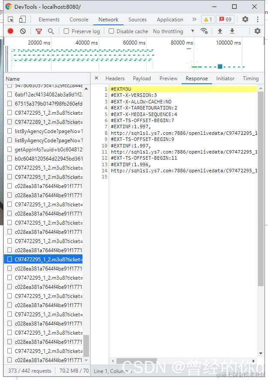268x380 pixels.
Task: View the request Headers tab
Action: point(115,79)
